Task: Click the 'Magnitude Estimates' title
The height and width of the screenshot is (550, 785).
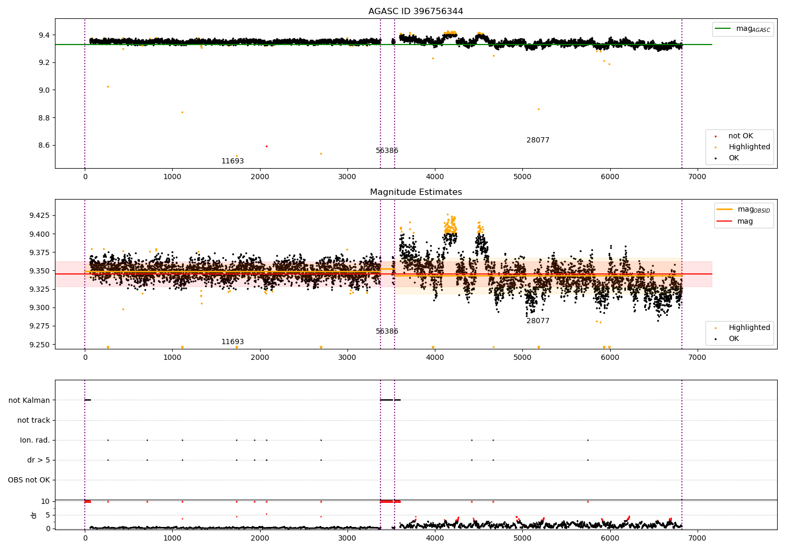Action: click(416, 192)
